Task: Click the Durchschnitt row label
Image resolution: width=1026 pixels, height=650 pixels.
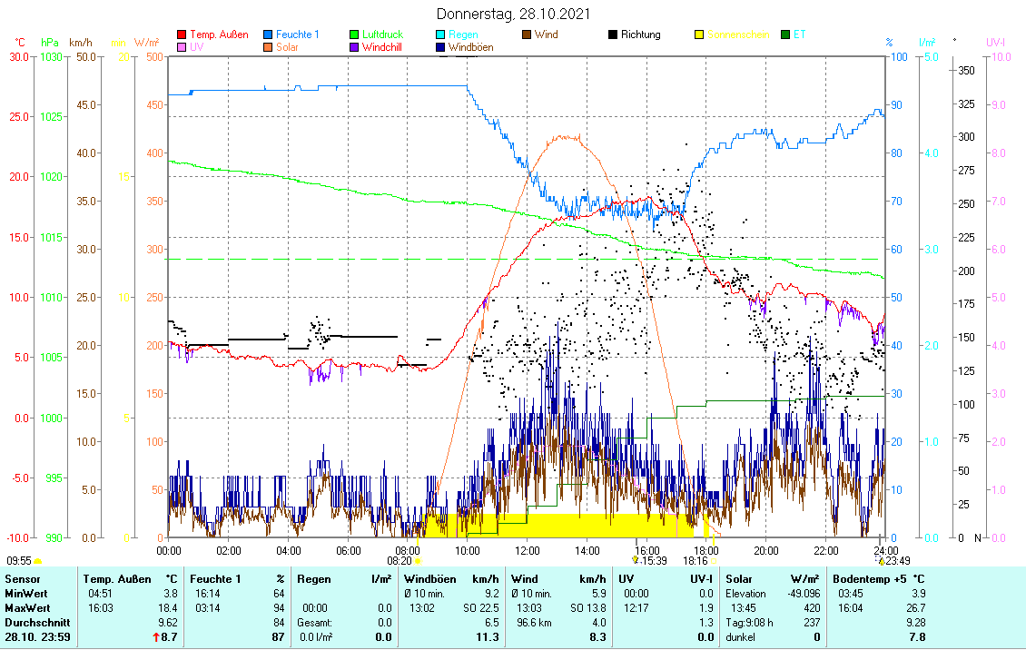Action: (x=34, y=623)
